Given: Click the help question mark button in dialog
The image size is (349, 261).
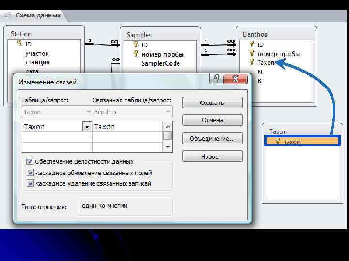Looking at the screenshot, I should tap(216, 79).
